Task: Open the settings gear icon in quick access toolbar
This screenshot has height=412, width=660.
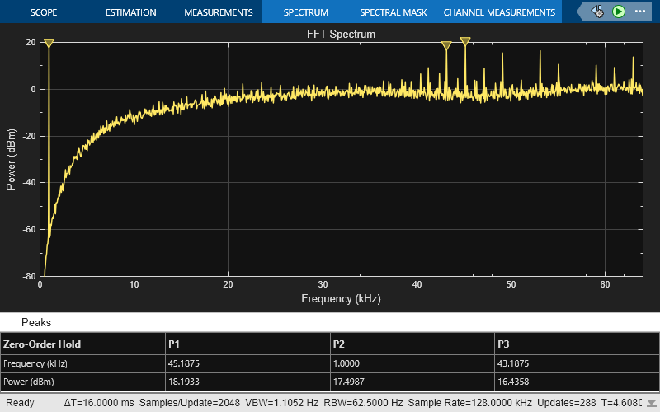Action: (598, 12)
